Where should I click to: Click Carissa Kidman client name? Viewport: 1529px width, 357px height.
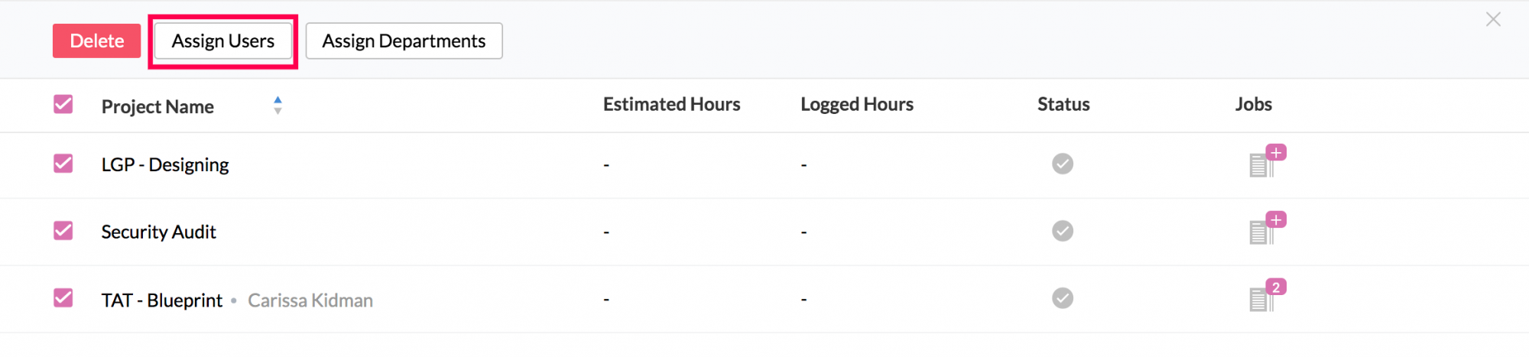click(310, 300)
